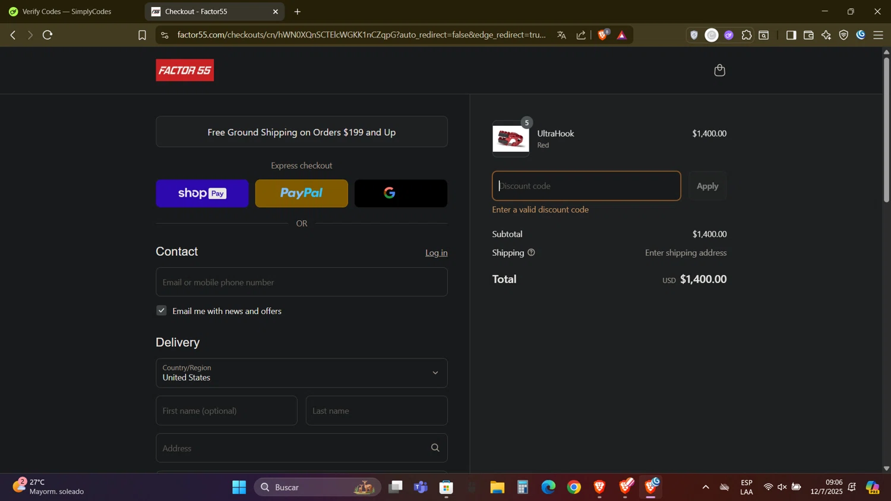Open Brave Rewards triangle icon
Image resolution: width=891 pixels, height=501 pixels.
point(622,35)
